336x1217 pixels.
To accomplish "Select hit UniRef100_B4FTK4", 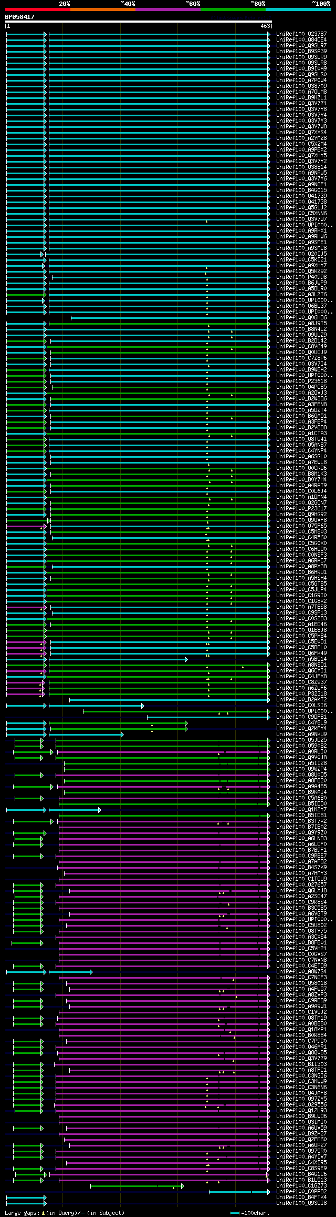I will 301,1197.
